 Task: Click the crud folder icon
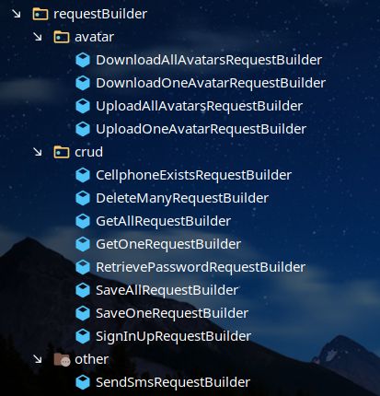62,152
